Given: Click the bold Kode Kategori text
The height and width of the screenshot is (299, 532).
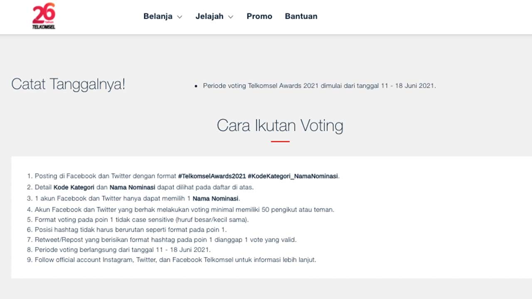Looking at the screenshot, I should (74, 187).
